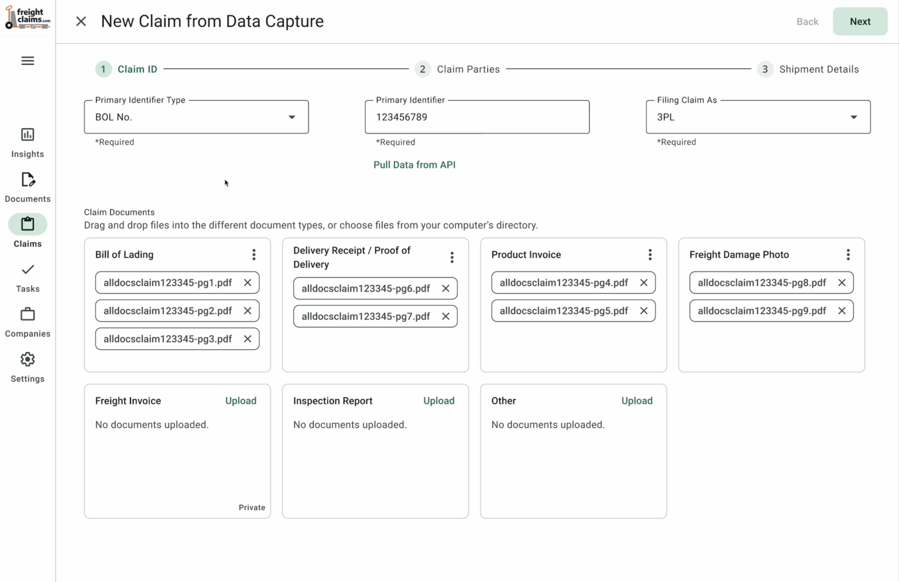The height and width of the screenshot is (582, 899).
Task: Open Insights from the sidebar
Action: tap(28, 143)
